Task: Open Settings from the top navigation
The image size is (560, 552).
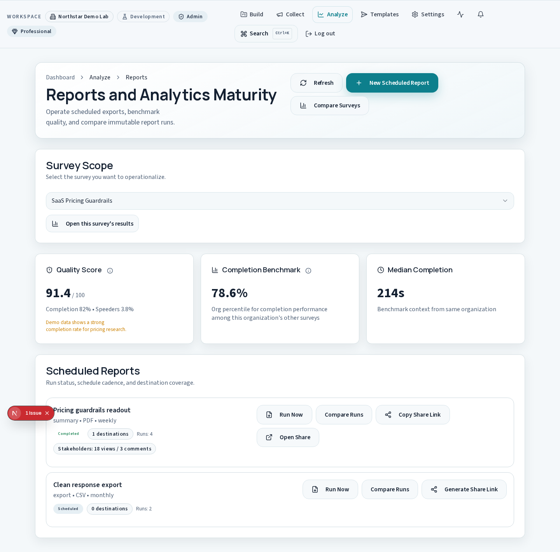Action: coord(428,14)
